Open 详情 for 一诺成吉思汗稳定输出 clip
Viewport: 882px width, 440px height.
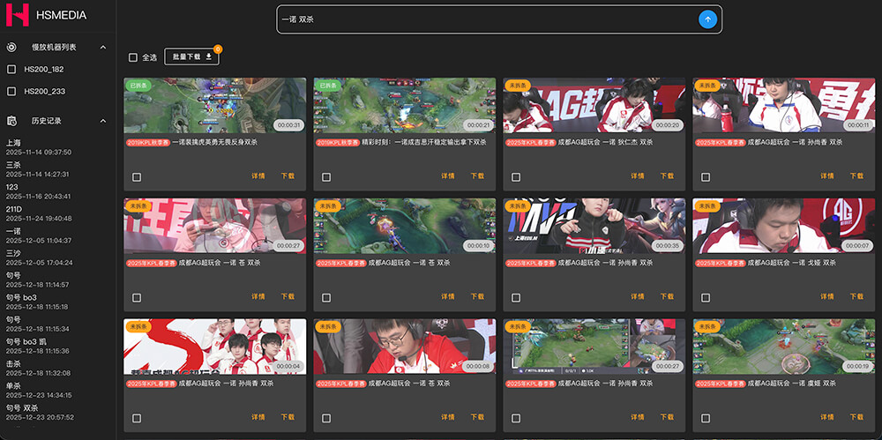point(448,176)
